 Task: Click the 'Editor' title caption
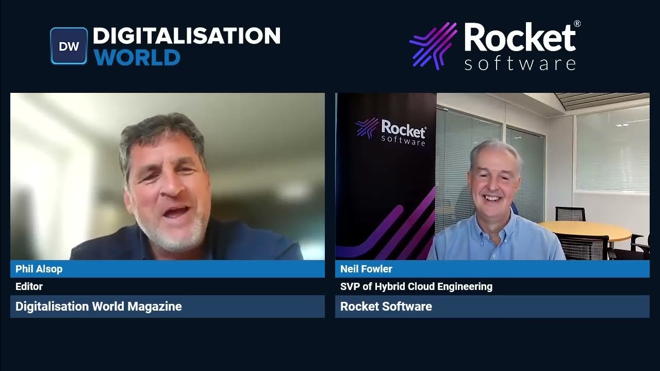pyautogui.click(x=29, y=286)
